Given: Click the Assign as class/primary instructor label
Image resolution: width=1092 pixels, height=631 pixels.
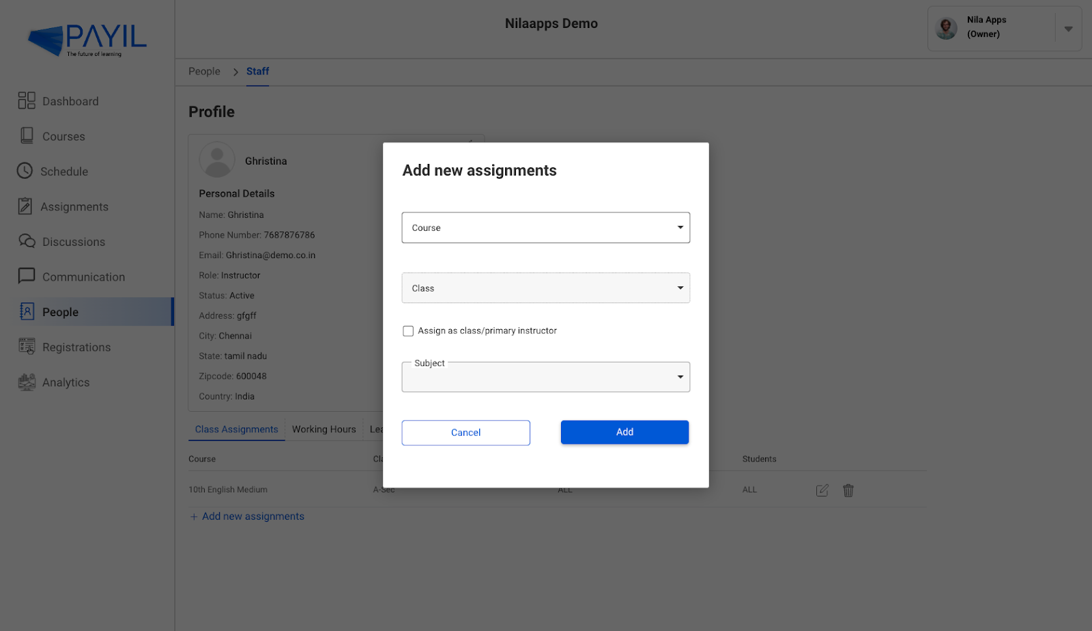Looking at the screenshot, I should pos(487,331).
